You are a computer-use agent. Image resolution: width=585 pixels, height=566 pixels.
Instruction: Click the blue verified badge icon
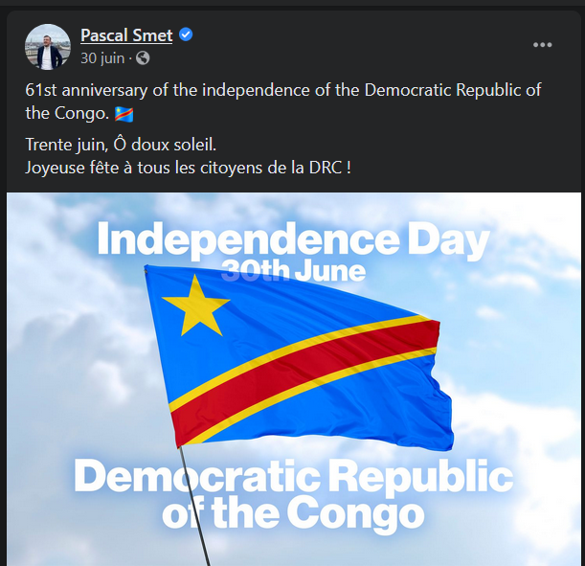pyautogui.click(x=187, y=35)
